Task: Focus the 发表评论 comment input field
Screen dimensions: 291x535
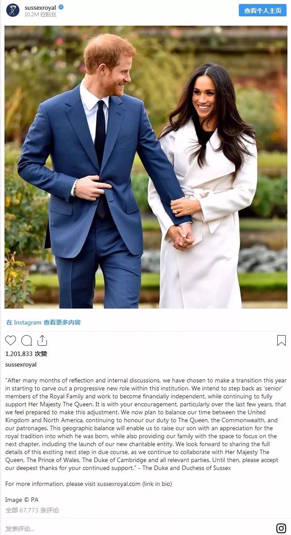Action: click(x=137, y=528)
